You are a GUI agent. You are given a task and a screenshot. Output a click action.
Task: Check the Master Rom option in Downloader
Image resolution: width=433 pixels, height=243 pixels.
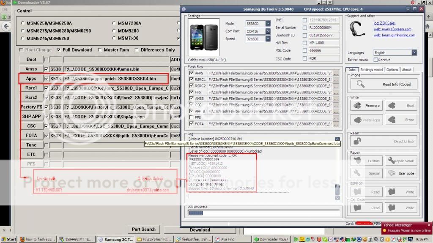tap(100, 50)
